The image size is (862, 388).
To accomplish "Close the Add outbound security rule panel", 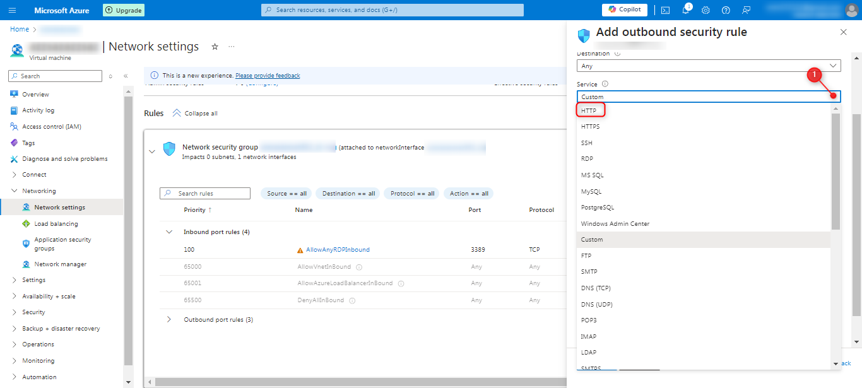I will coord(844,32).
